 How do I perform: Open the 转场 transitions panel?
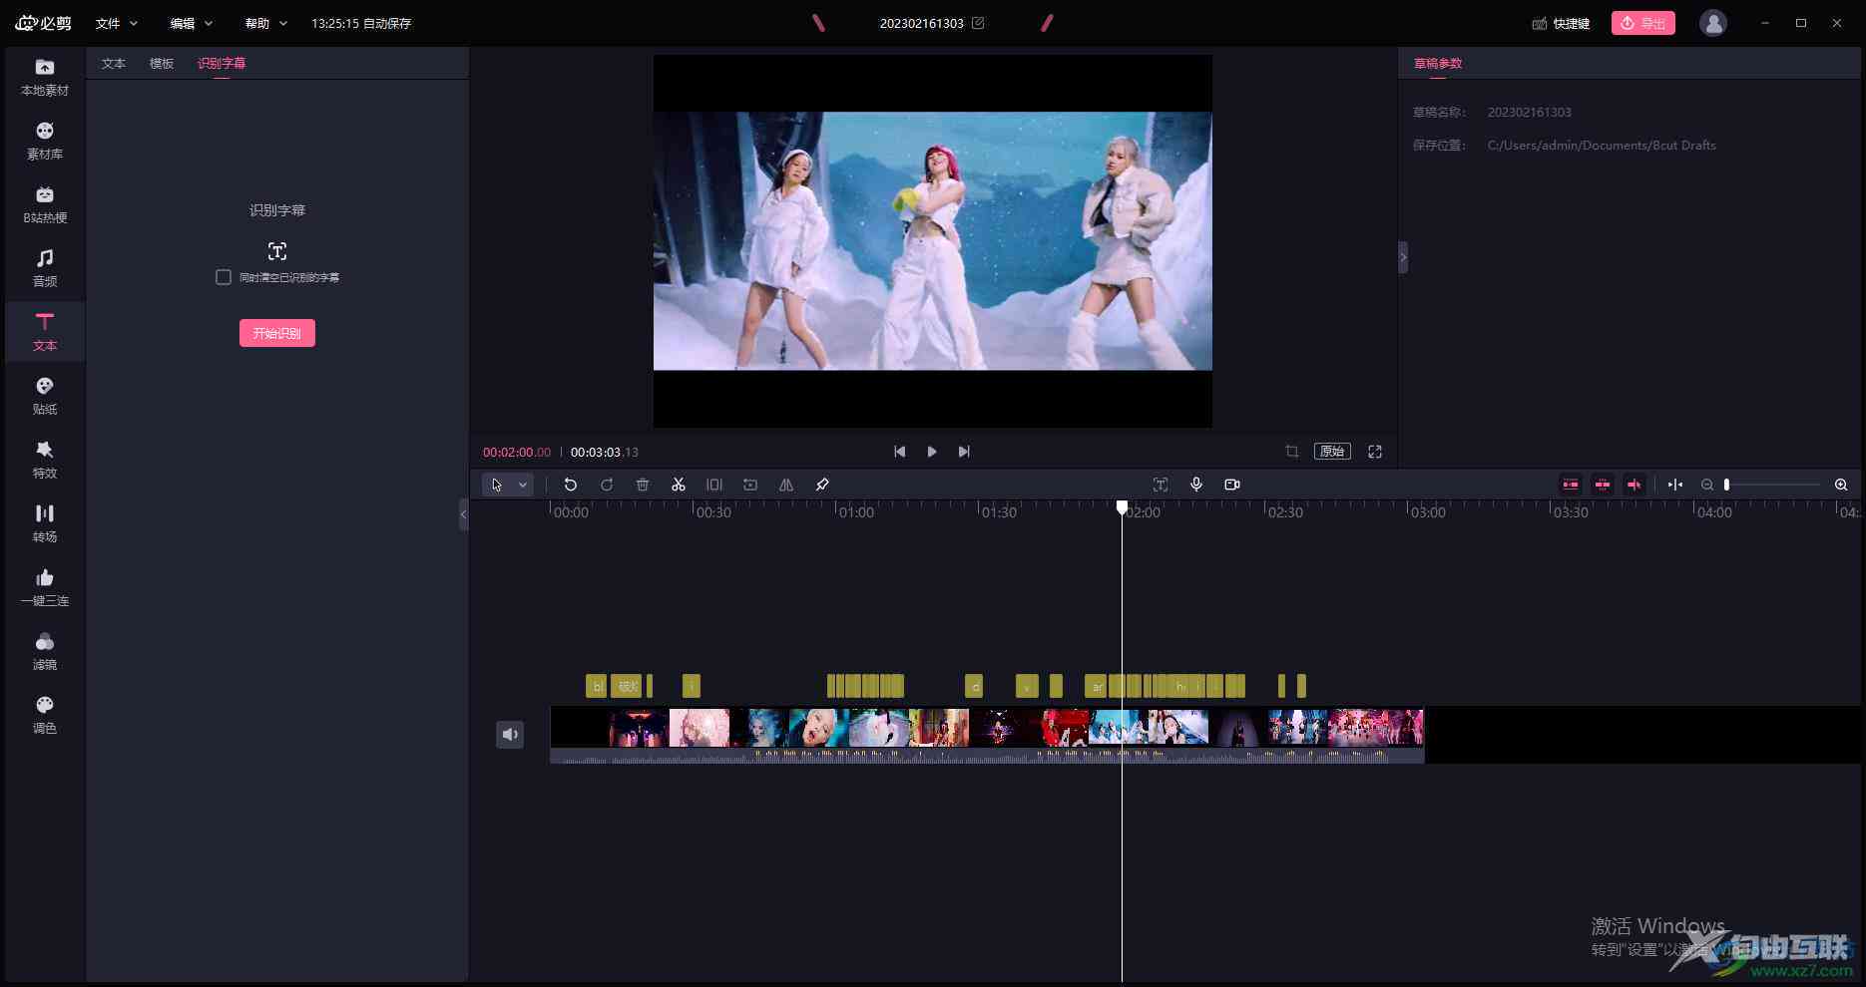coord(45,523)
